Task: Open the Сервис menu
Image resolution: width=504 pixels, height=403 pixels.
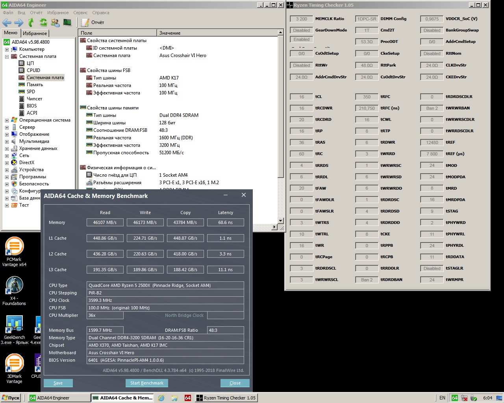Action: [80, 13]
